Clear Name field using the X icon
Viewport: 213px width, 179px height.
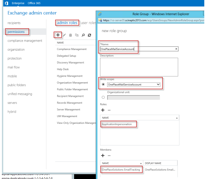coord(176,49)
